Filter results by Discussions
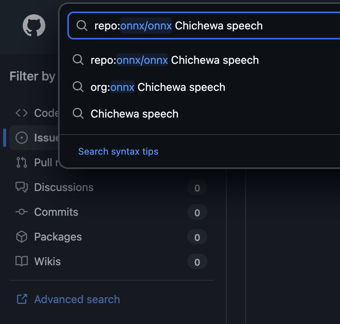 64,187
